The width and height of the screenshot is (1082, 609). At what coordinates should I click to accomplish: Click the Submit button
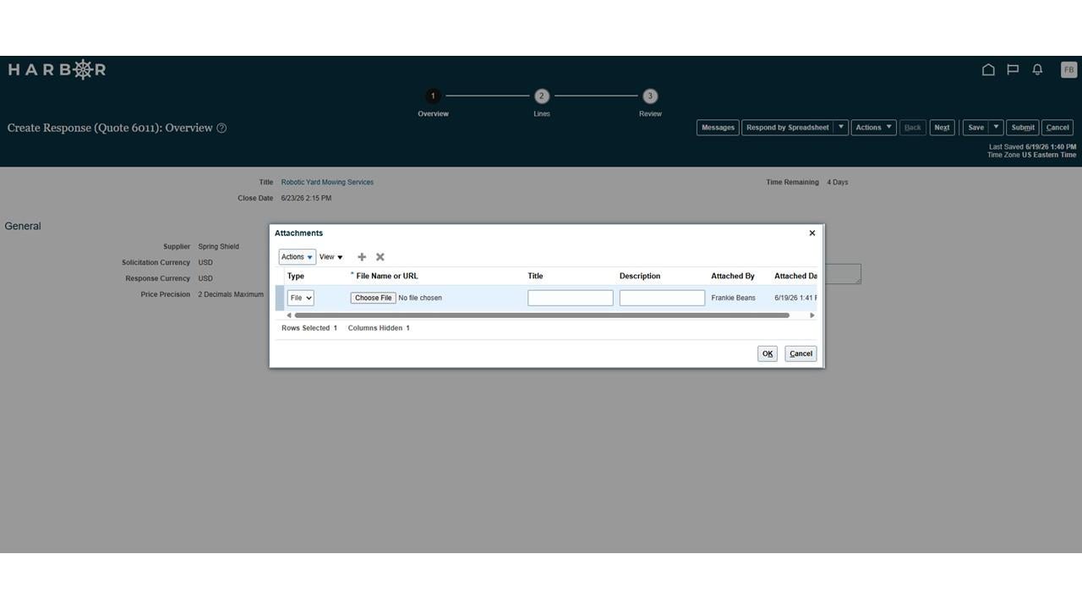click(1023, 128)
